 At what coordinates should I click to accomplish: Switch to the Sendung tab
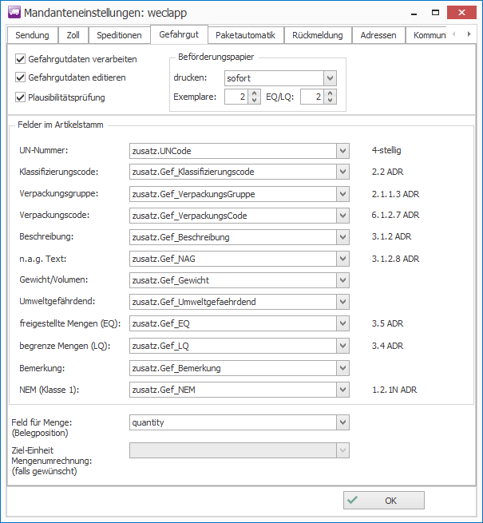tap(31, 35)
